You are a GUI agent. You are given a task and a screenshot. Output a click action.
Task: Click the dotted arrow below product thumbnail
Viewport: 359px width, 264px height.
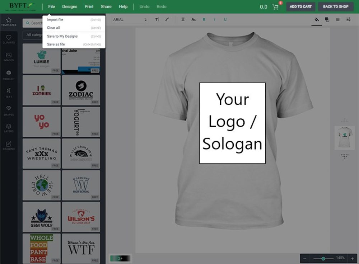345,156
